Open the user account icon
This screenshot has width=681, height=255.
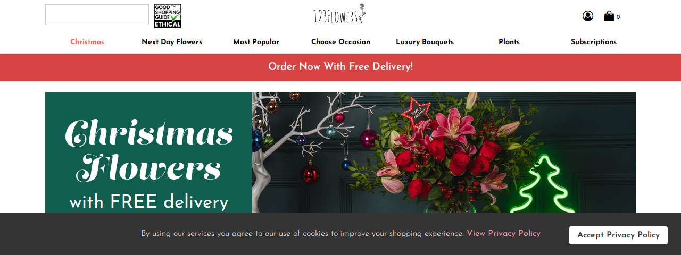(x=588, y=16)
